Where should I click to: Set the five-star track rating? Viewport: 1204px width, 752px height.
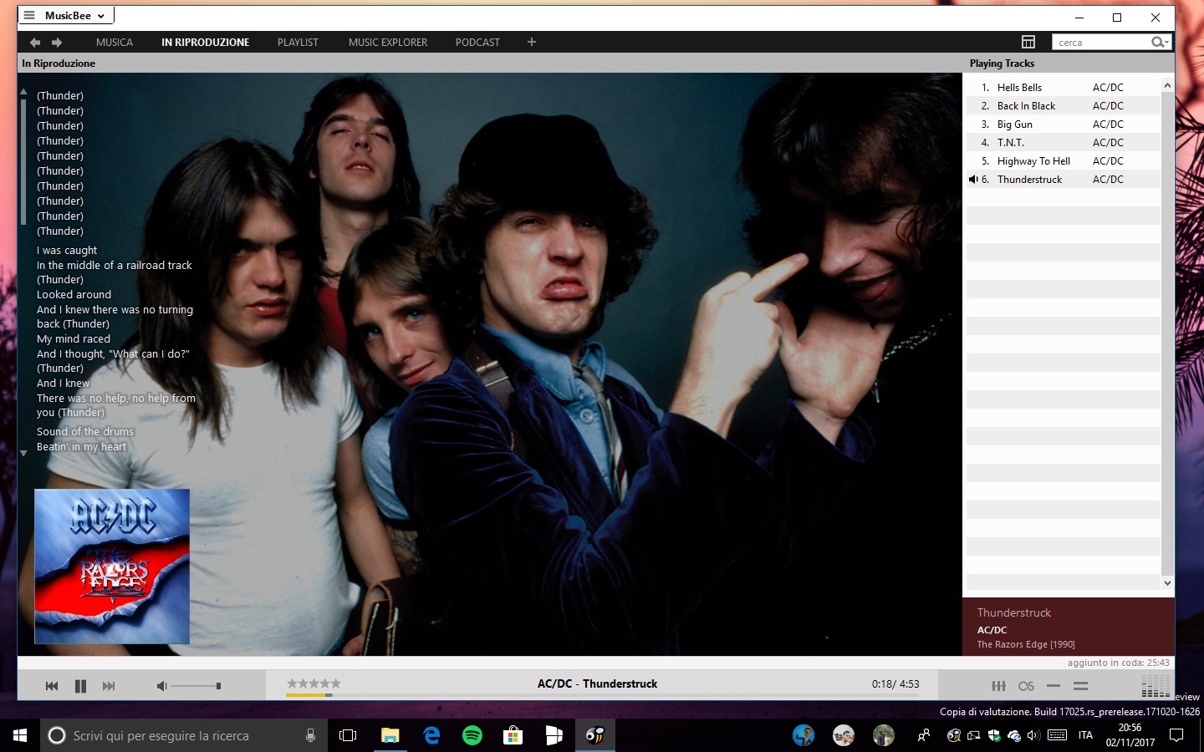314,683
